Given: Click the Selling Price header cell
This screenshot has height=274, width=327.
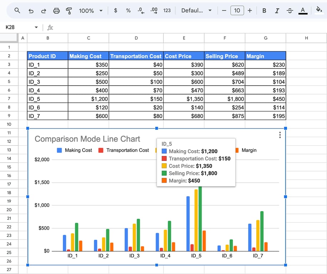Looking at the screenshot, I should [225, 56].
